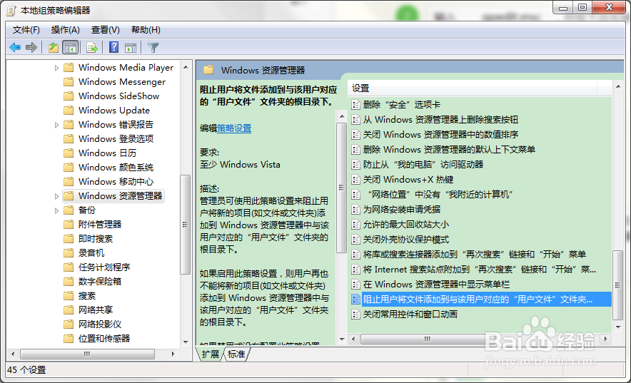The image size is (631, 383).
Task: Click the Export list toolbar icon
Action: [92, 48]
